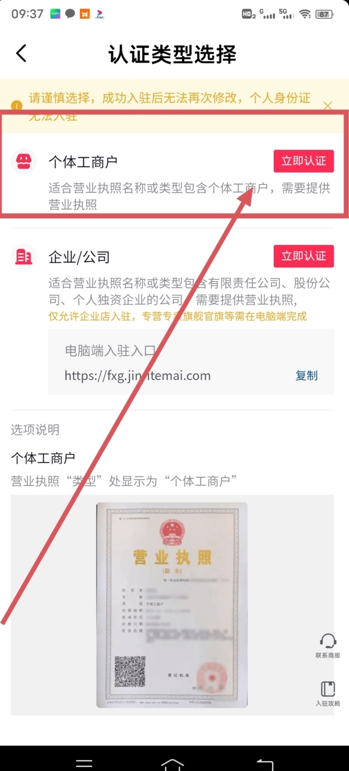Dismiss the yellow warning banner
Image resolution: width=349 pixels, height=771 pixels.
327,106
